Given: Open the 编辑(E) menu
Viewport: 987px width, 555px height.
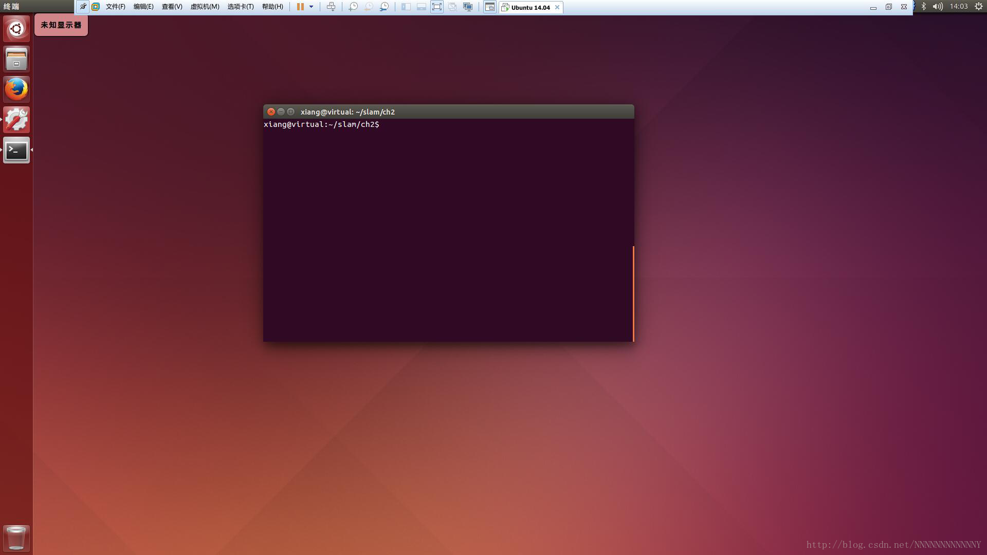Looking at the screenshot, I should [143, 7].
